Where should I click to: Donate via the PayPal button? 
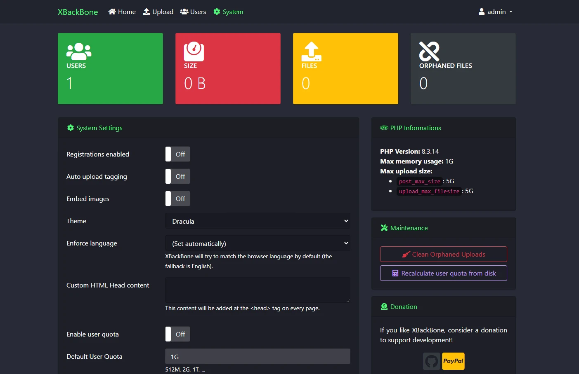(453, 361)
